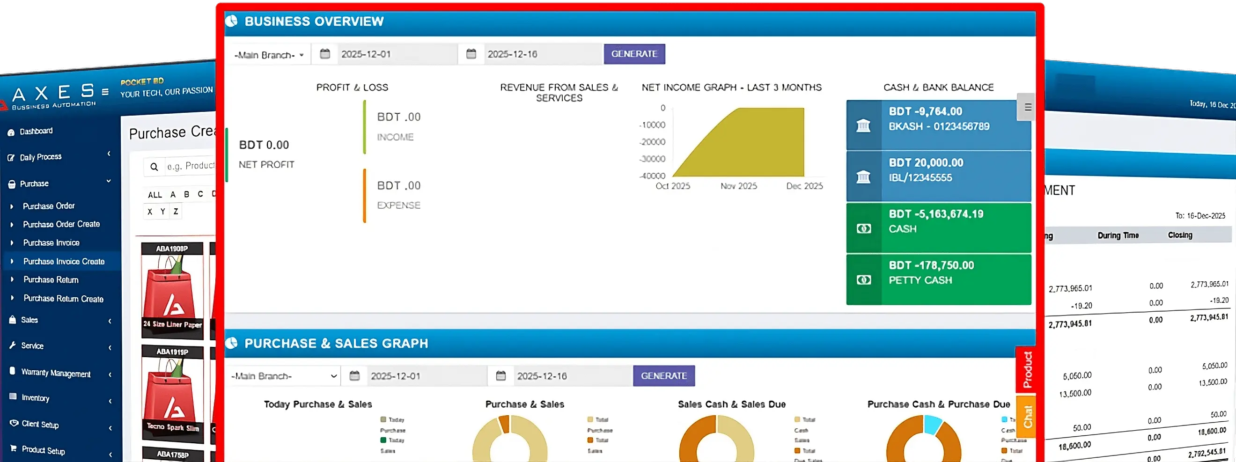Click the start date 2025-12-01 in Purchase & Sales Graph
The height and width of the screenshot is (462, 1236).
tap(427, 376)
